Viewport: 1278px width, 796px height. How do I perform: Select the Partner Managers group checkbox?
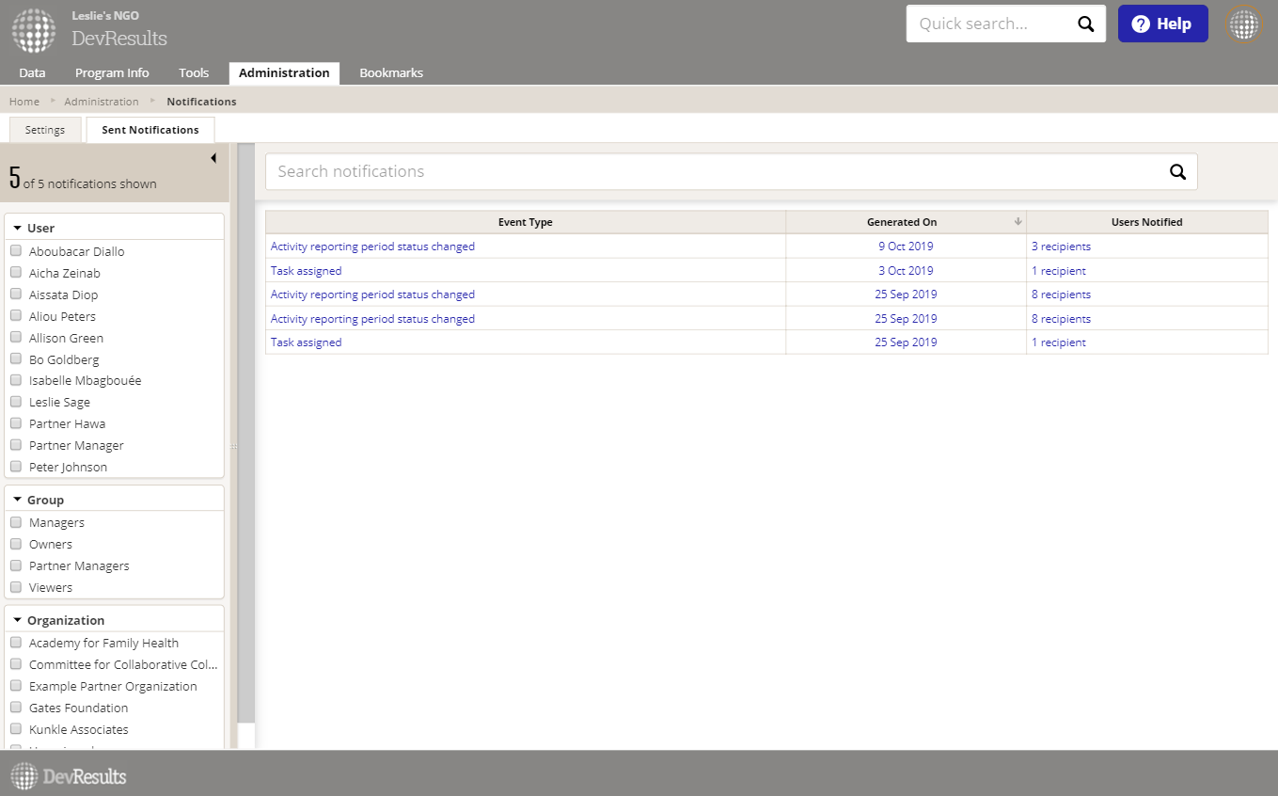coord(16,565)
